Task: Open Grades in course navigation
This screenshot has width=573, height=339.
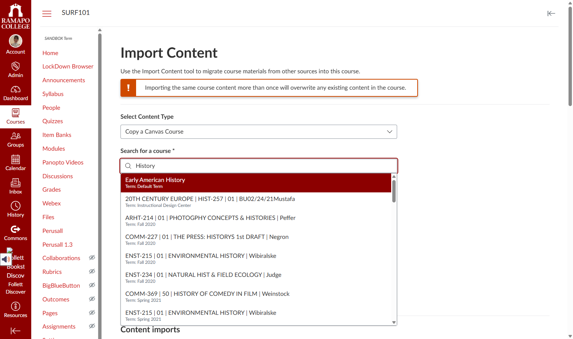Action: (51, 190)
